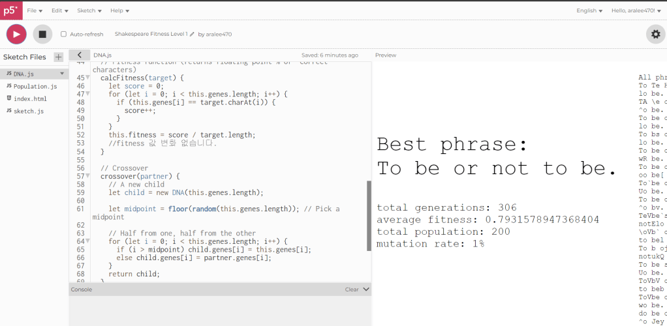Image resolution: width=667 pixels, height=326 pixels.
Task: Add a new file with plus icon
Action: (x=58, y=57)
